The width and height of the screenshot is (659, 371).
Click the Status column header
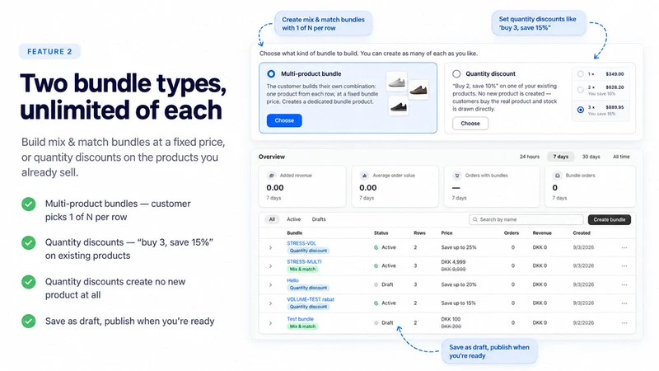click(x=381, y=233)
